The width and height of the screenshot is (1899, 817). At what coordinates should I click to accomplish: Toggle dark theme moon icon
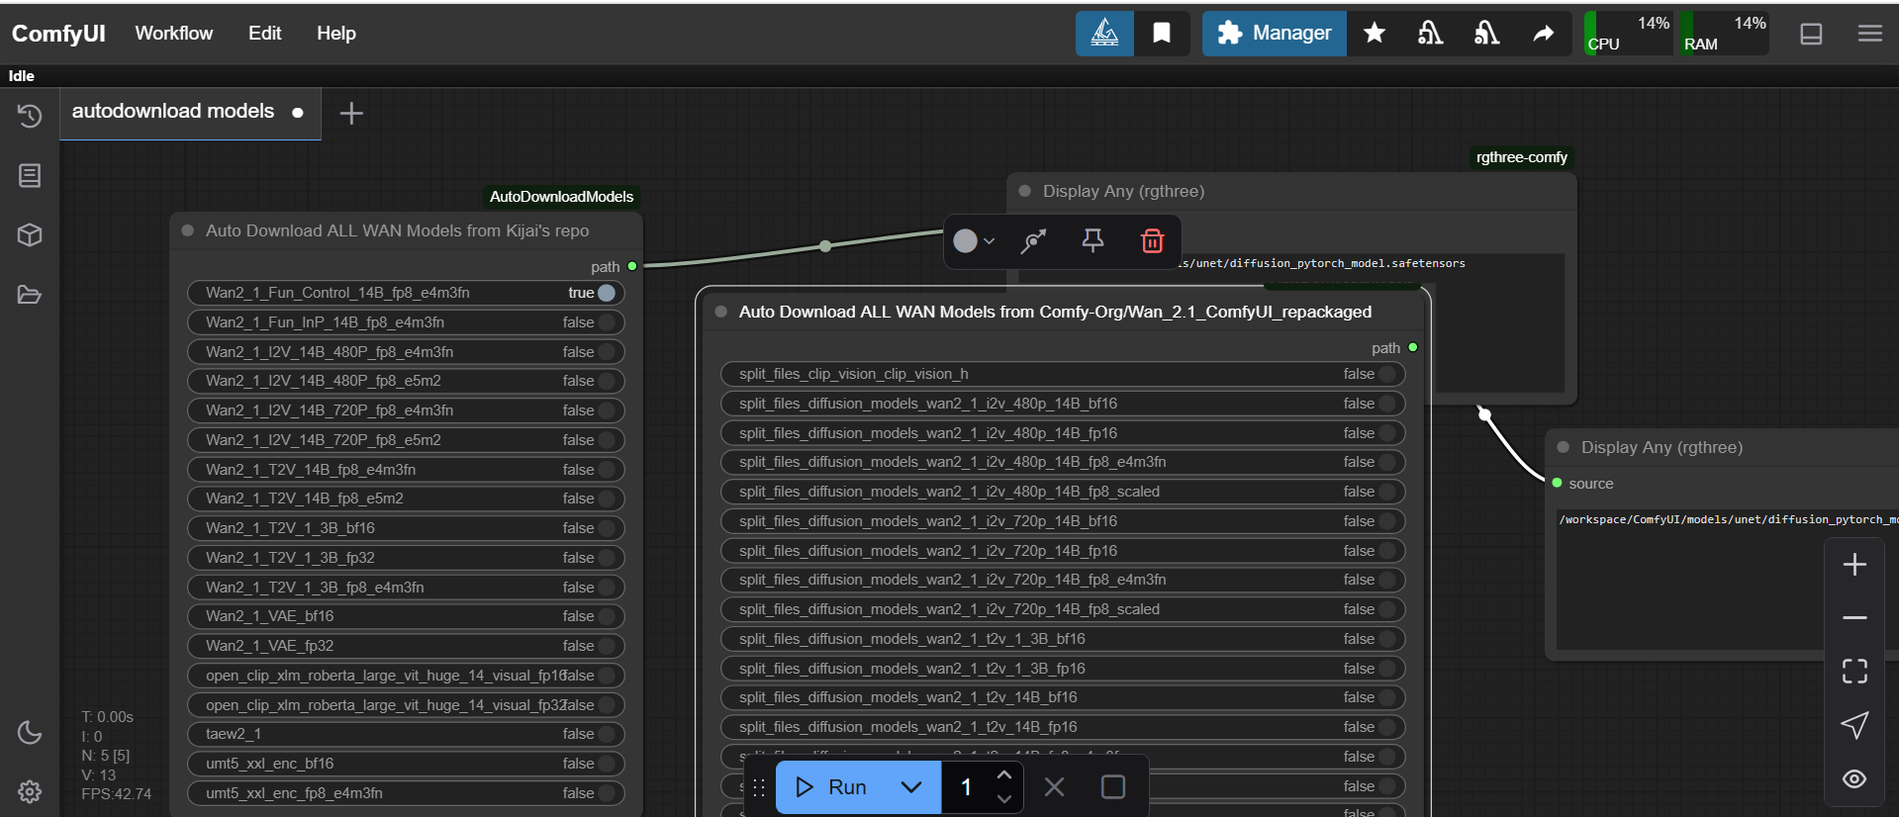coord(30,732)
